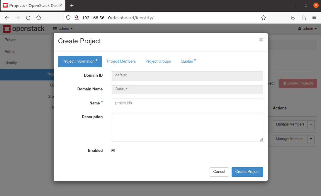Click the second row Manage Members button
Screen dimensions: 321x196
[x=290, y=139]
